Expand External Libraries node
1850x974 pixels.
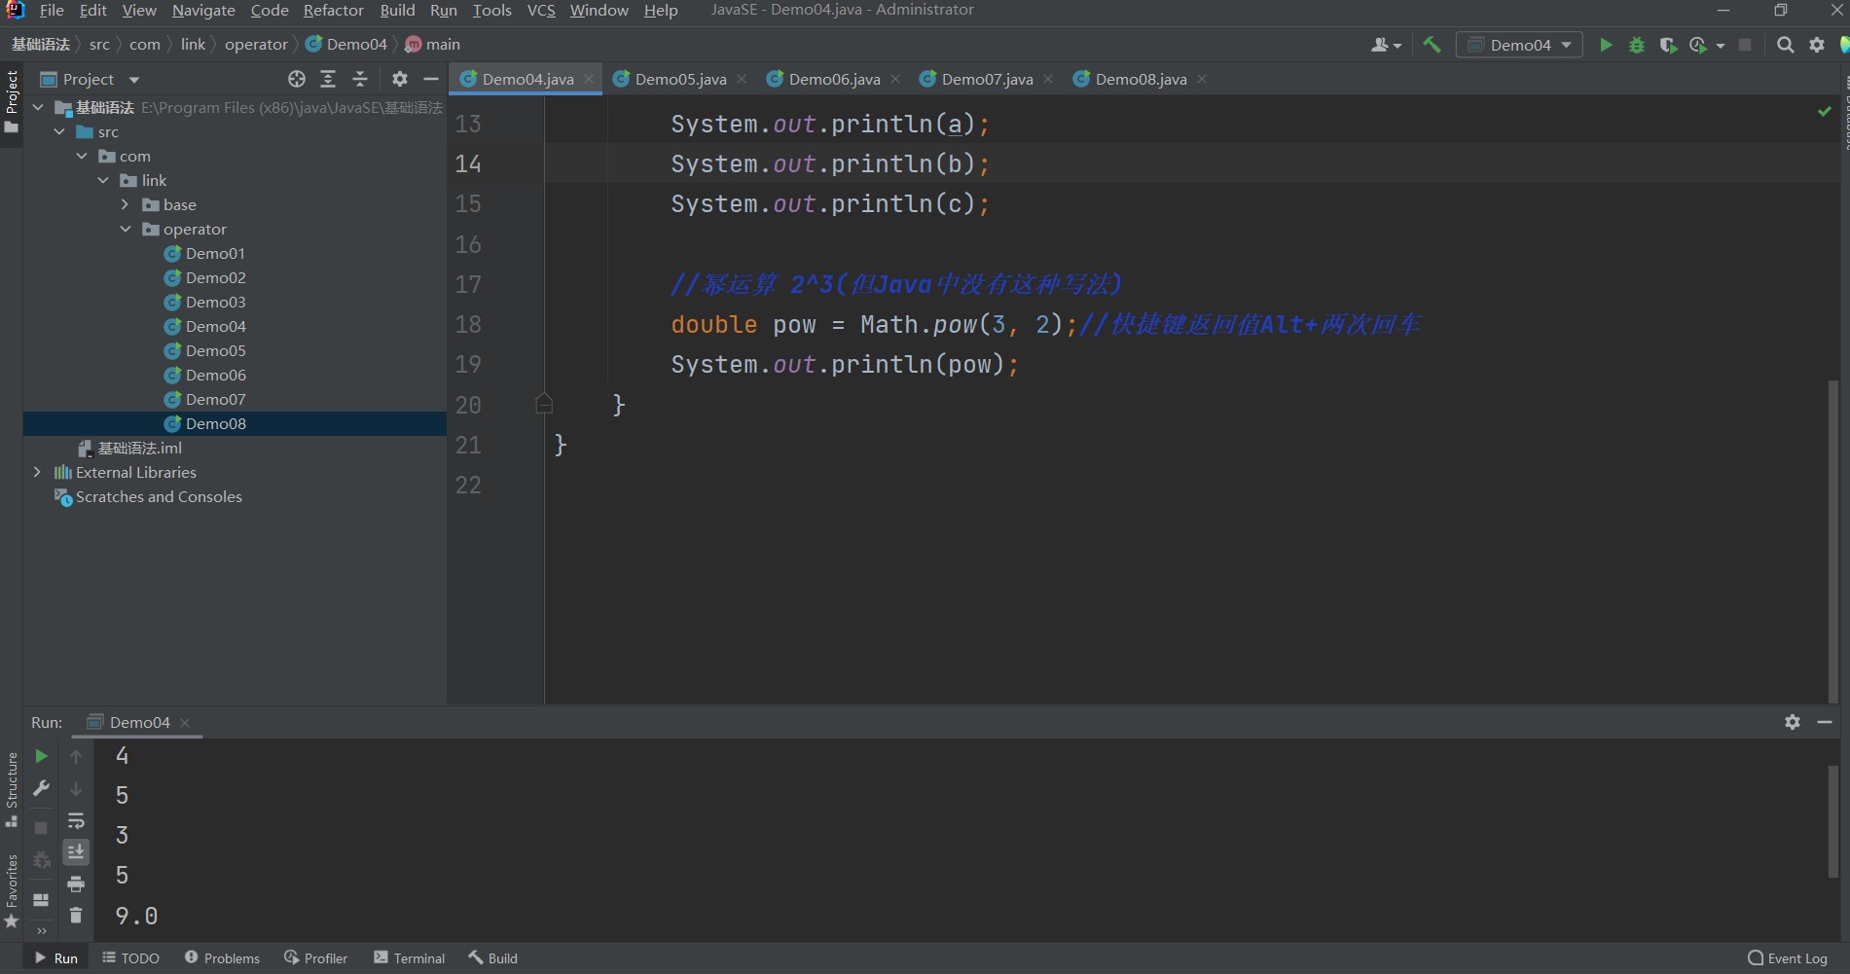click(37, 472)
